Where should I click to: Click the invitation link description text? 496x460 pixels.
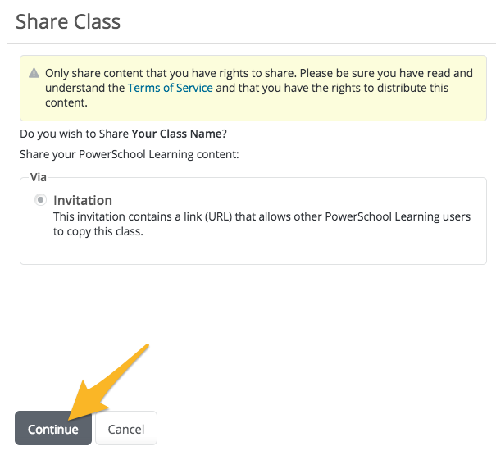point(262,224)
